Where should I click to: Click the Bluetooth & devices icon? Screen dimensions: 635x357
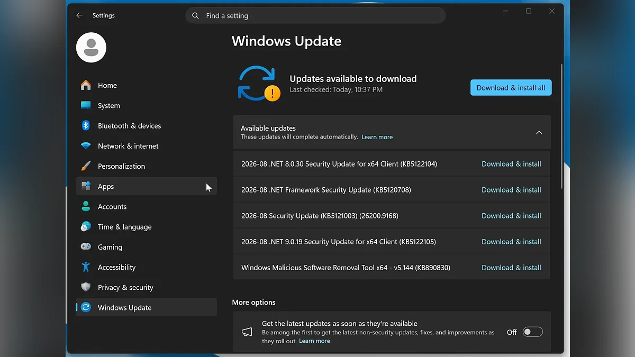tap(86, 125)
